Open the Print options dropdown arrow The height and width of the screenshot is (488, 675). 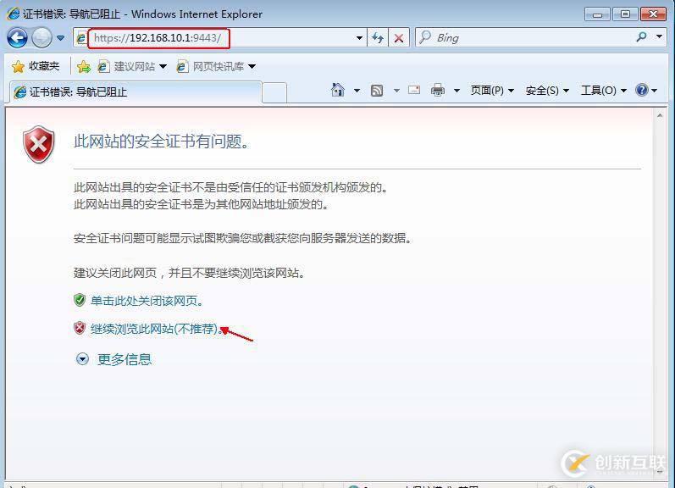pos(456,91)
